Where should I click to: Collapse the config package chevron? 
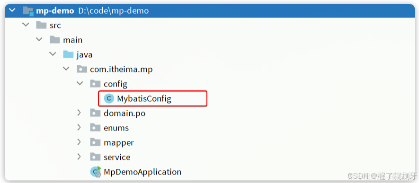(80, 84)
